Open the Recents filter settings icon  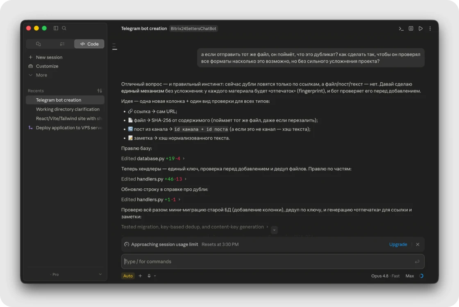[x=100, y=90]
